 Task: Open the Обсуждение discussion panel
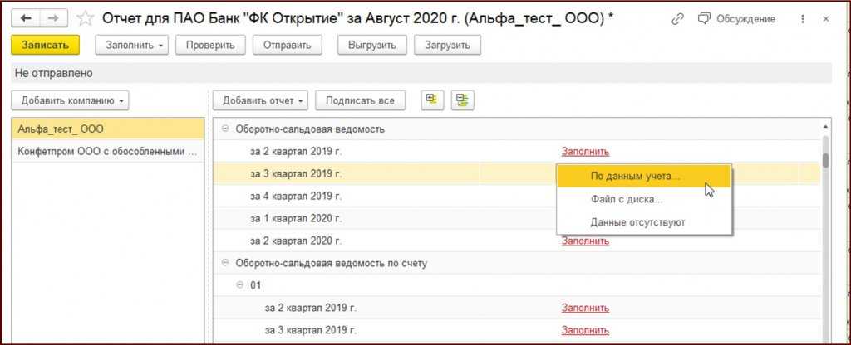tap(736, 19)
